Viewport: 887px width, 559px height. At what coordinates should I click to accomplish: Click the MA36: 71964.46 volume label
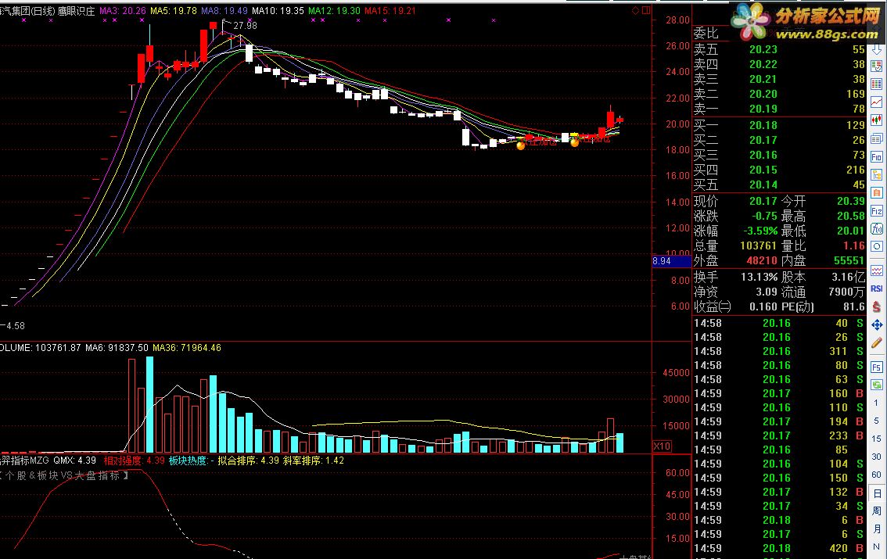(x=187, y=348)
